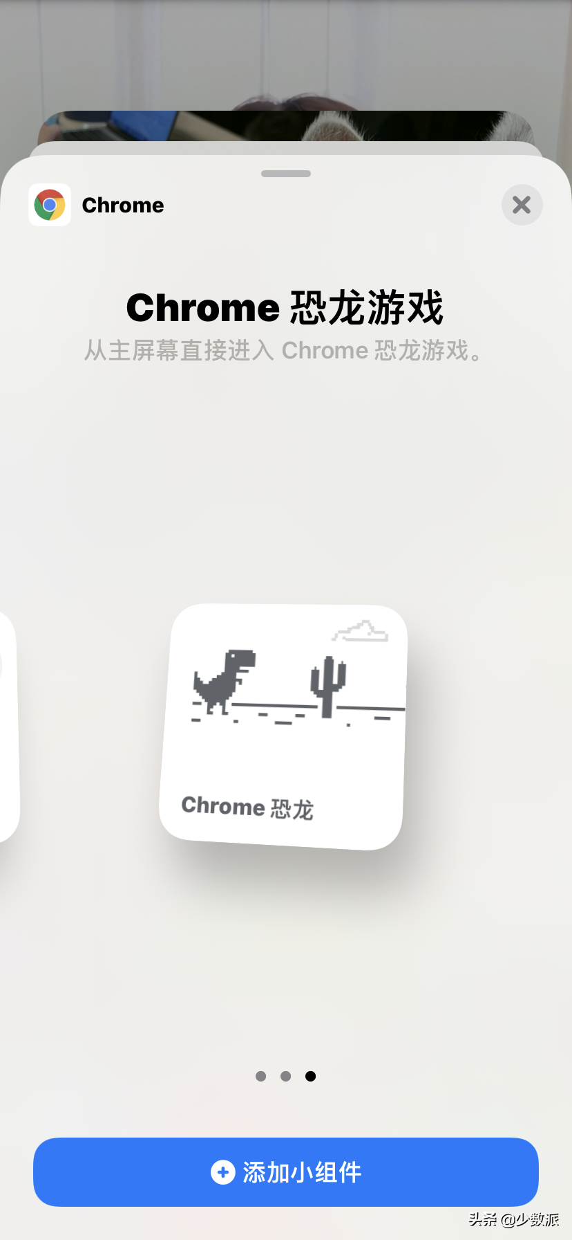Click the plus icon in add button

click(x=222, y=1172)
